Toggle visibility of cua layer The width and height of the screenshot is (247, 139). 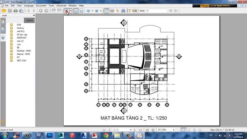pos(12,44)
